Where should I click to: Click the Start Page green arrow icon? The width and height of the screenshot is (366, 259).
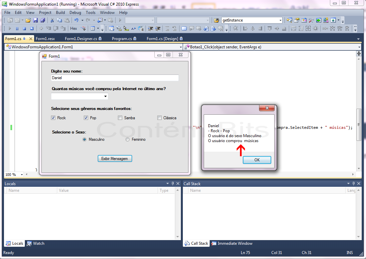pyautogui.click(x=319, y=20)
